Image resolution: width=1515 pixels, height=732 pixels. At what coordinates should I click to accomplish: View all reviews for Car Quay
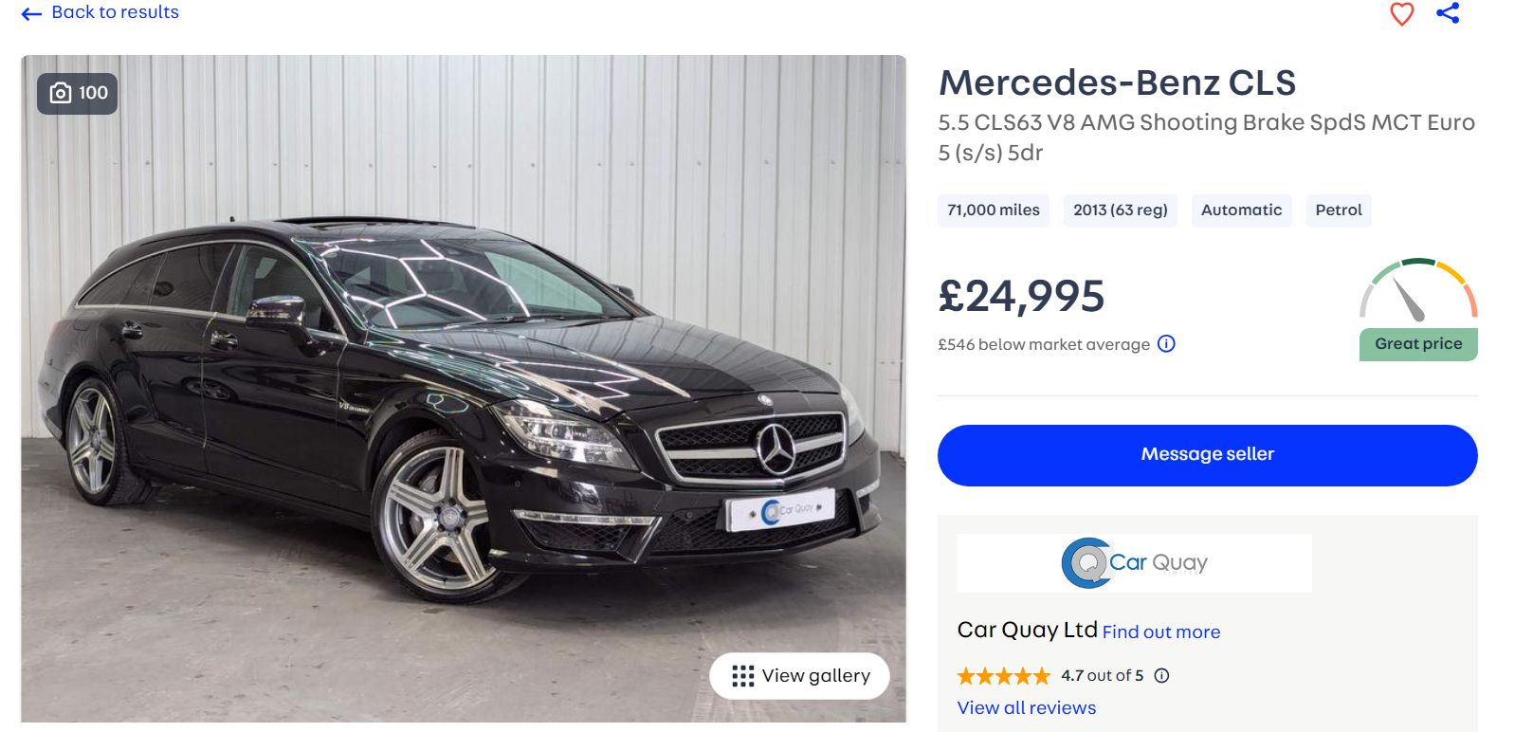point(1026,708)
